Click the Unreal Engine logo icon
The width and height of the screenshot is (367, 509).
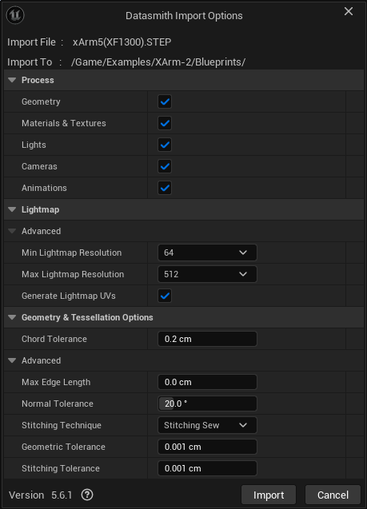tap(15, 15)
